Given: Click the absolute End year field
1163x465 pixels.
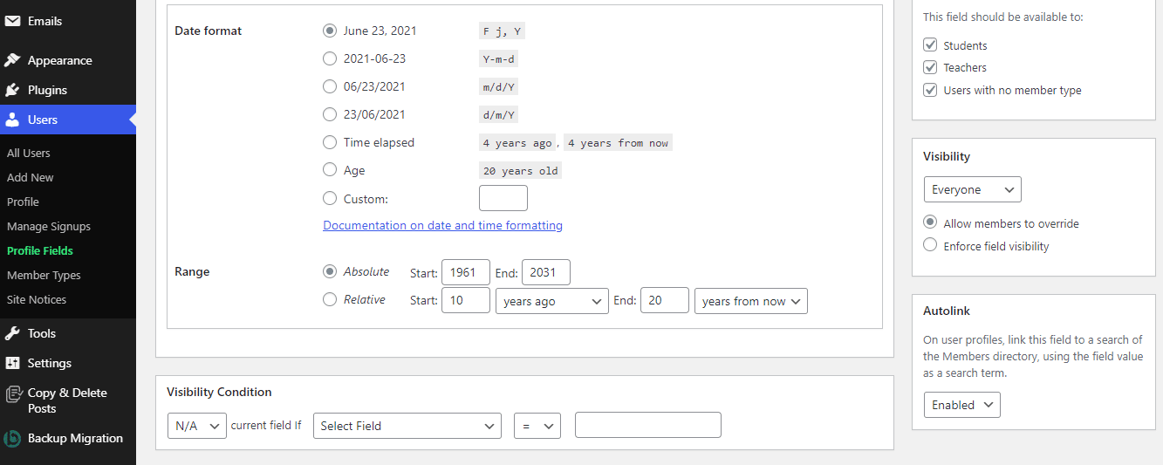Looking at the screenshot, I should pos(546,272).
